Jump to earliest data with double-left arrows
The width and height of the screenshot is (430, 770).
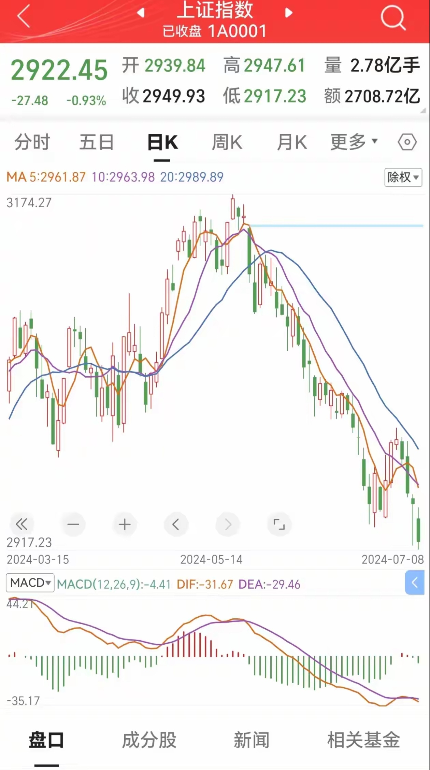pos(21,524)
